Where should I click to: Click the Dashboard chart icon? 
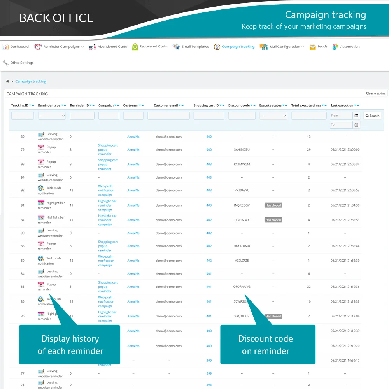point(6,47)
